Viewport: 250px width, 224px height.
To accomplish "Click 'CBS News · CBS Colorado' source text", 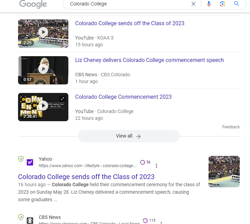I will [103, 75].
